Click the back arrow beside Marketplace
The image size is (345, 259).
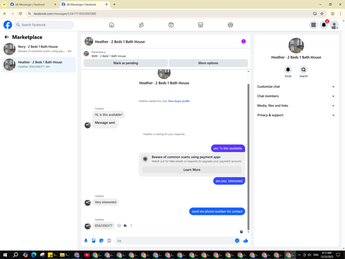(7, 37)
